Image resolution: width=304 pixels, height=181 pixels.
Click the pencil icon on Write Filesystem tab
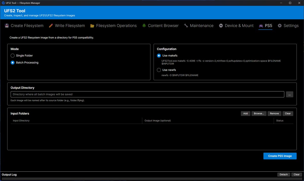51,26
